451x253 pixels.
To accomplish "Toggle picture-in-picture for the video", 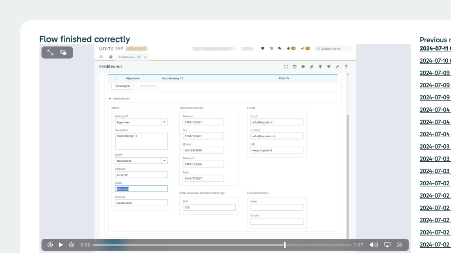I will (x=63, y=52).
